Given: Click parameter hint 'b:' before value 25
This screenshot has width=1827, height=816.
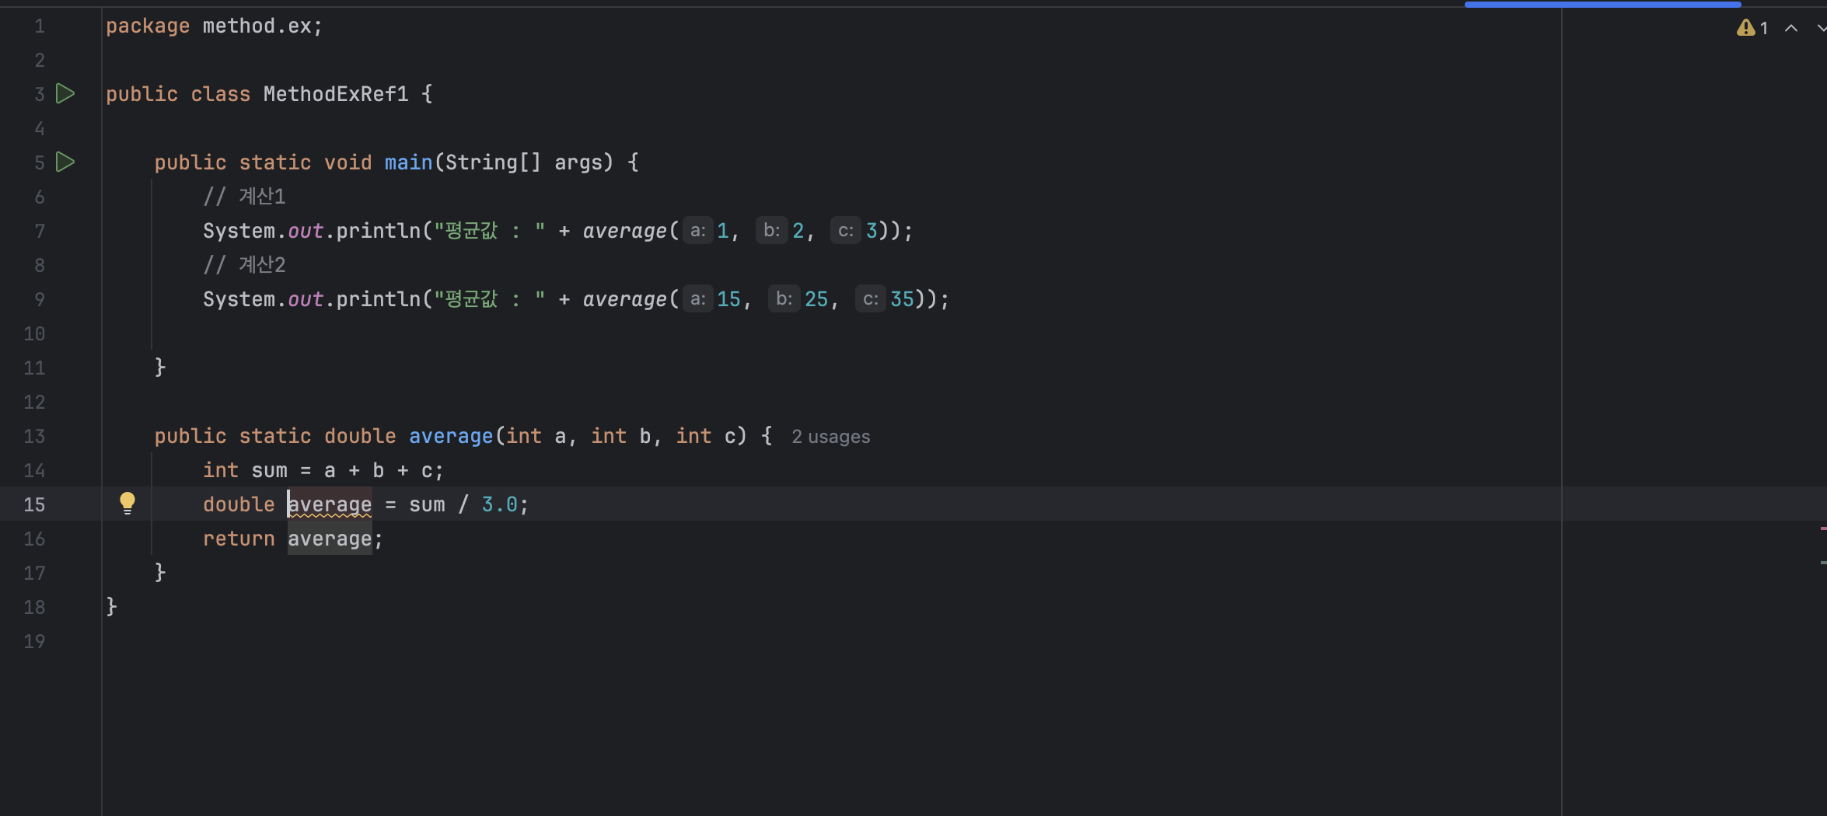Looking at the screenshot, I should [784, 299].
